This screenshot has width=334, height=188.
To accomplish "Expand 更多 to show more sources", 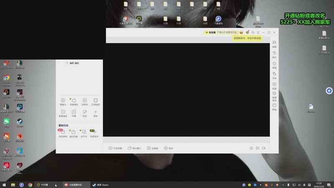I will [x=96, y=112].
